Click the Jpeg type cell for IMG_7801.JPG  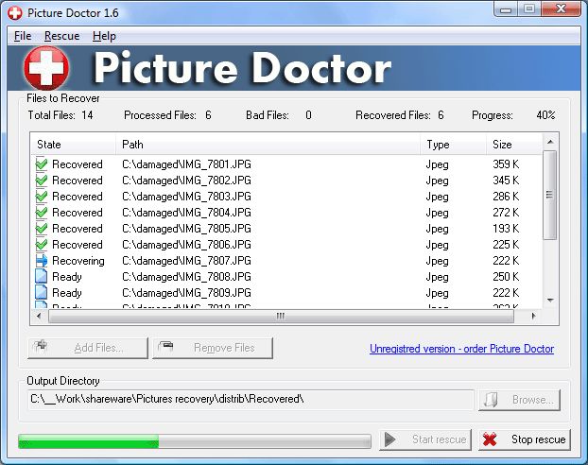438,164
